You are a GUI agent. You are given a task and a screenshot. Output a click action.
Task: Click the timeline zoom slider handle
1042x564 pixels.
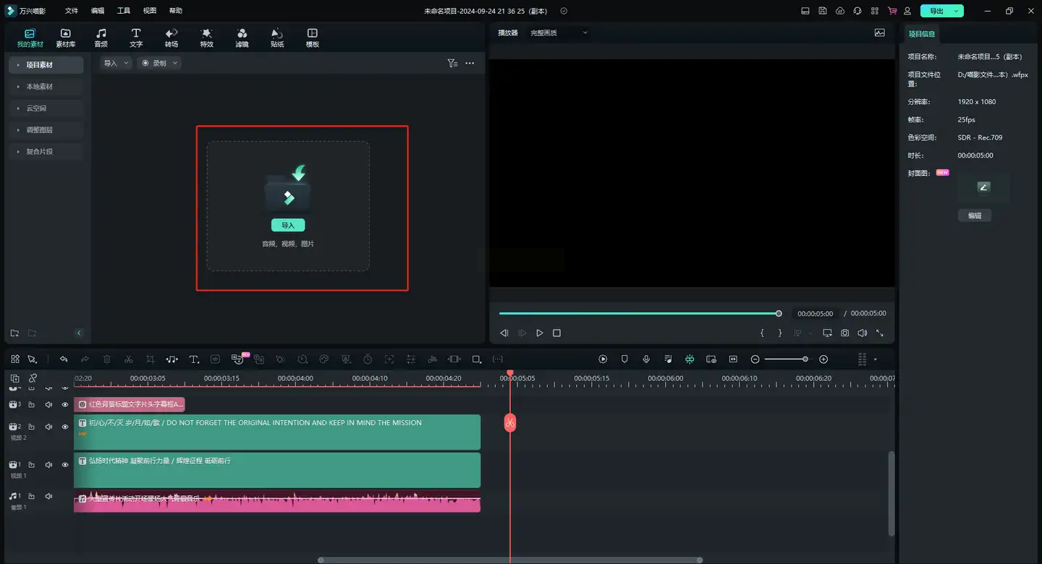pyautogui.click(x=805, y=359)
